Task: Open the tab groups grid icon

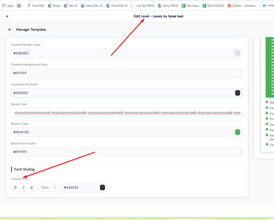Action: click(19, 5)
